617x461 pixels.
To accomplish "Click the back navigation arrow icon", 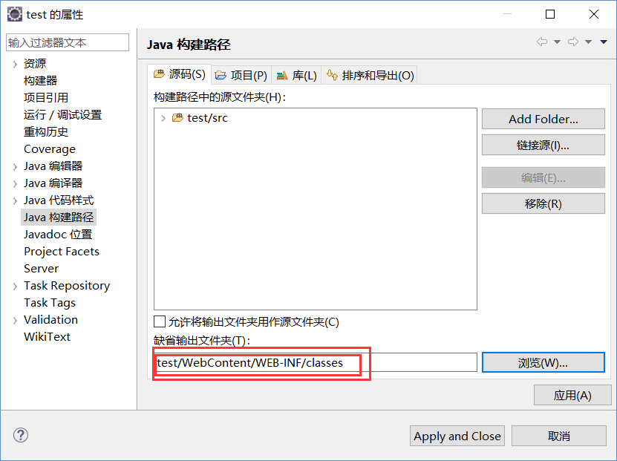I will pyautogui.click(x=541, y=42).
